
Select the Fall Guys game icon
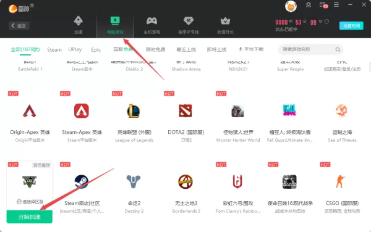click(x=289, y=110)
